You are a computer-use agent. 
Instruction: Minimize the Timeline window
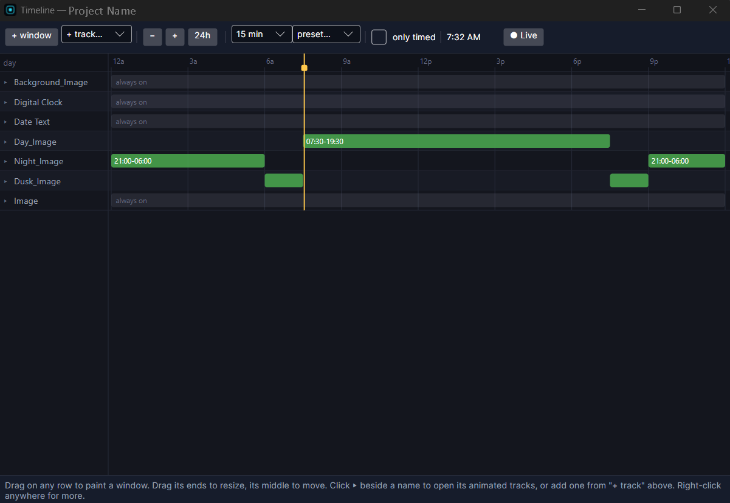pyautogui.click(x=642, y=10)
